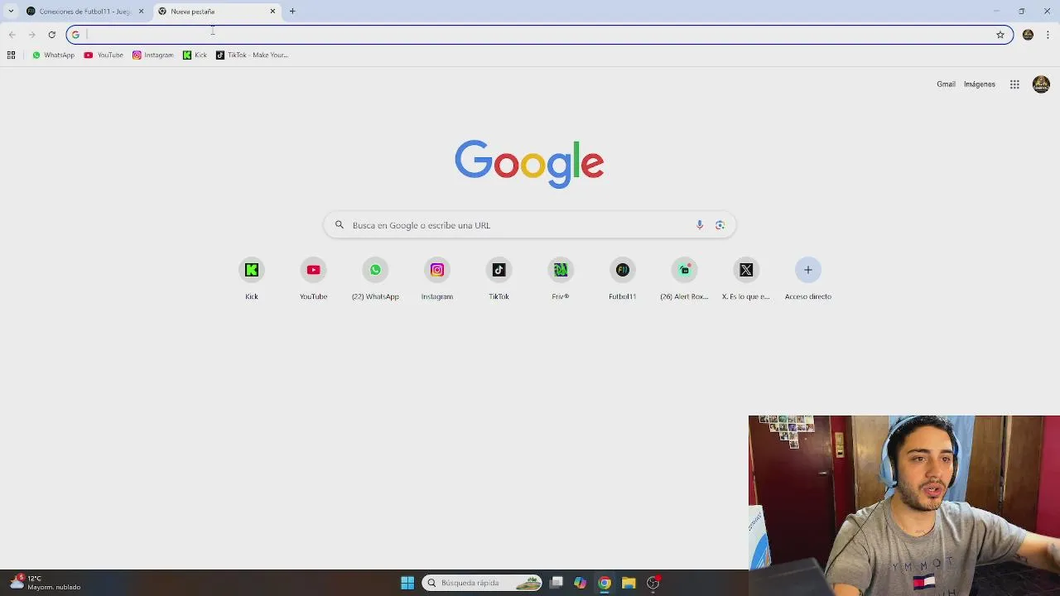1060x596 pixels.
Task: Open the bookmarks bar apps grid icon
Action: tap(11, 55)
